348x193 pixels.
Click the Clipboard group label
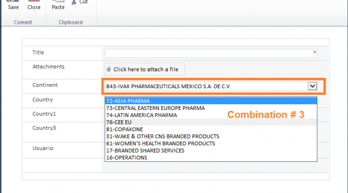pyautogui.click(x=70, y=22)
